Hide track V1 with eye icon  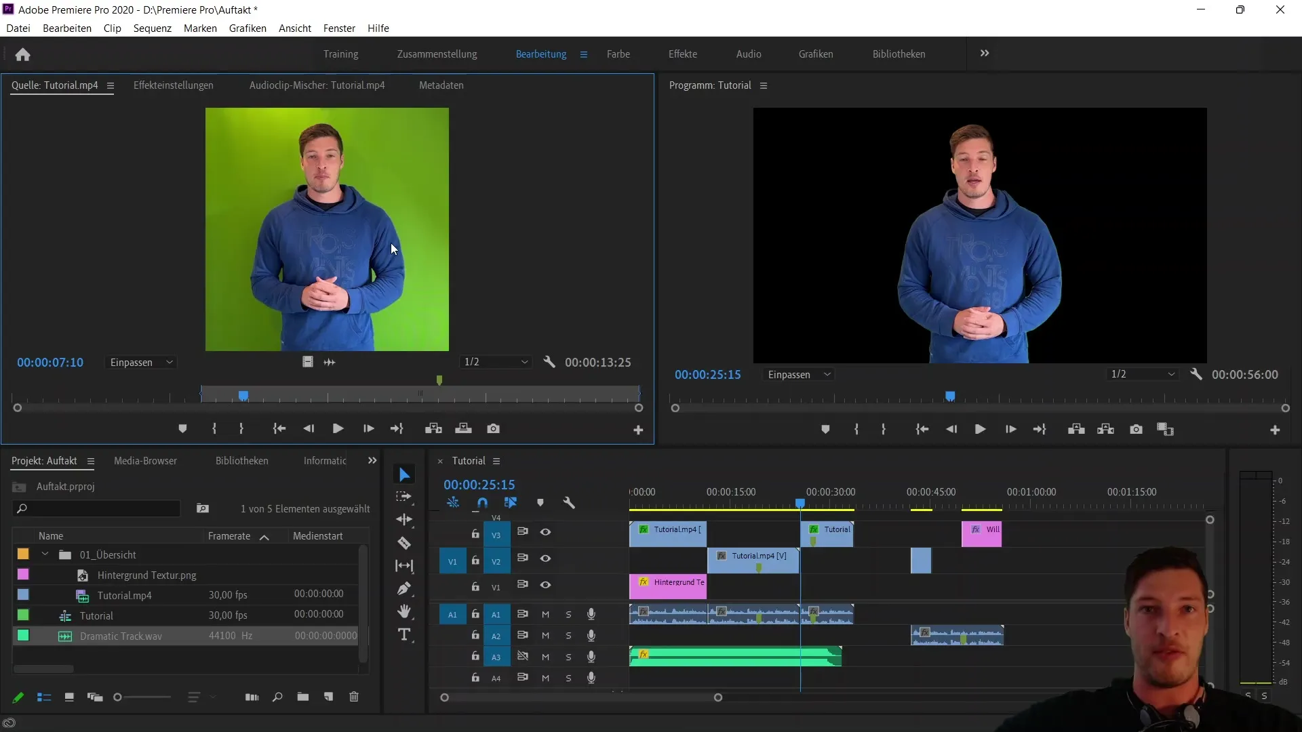coord(545,585)
